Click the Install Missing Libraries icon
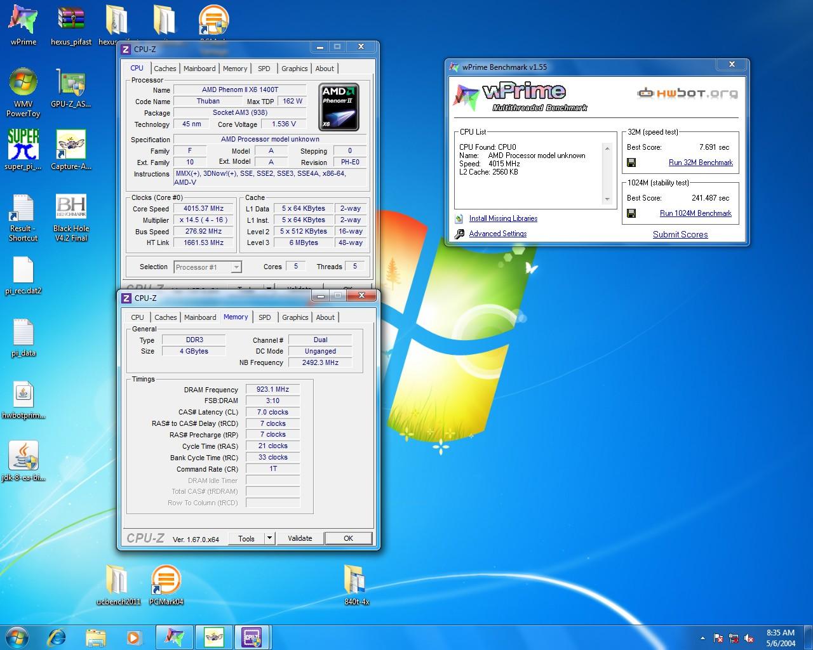The image size is (813, 650). (x=459, y=218)
